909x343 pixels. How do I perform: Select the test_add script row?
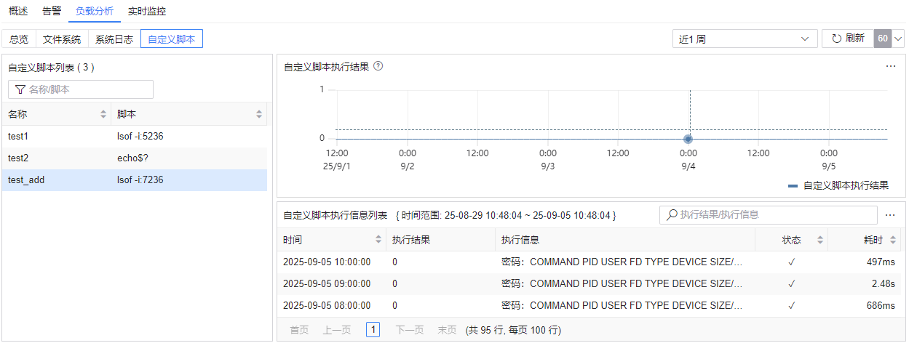(x=134, y=179)
